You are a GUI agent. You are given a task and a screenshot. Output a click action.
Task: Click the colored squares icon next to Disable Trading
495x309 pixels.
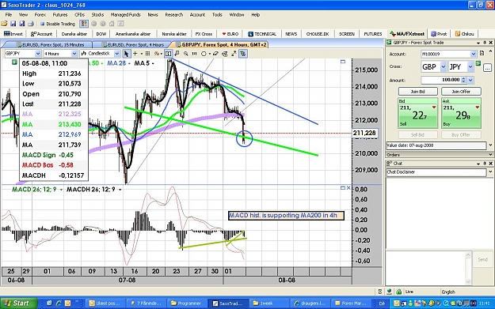84,24
